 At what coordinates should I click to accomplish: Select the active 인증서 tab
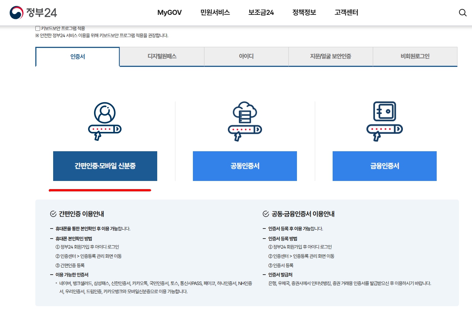77,56
